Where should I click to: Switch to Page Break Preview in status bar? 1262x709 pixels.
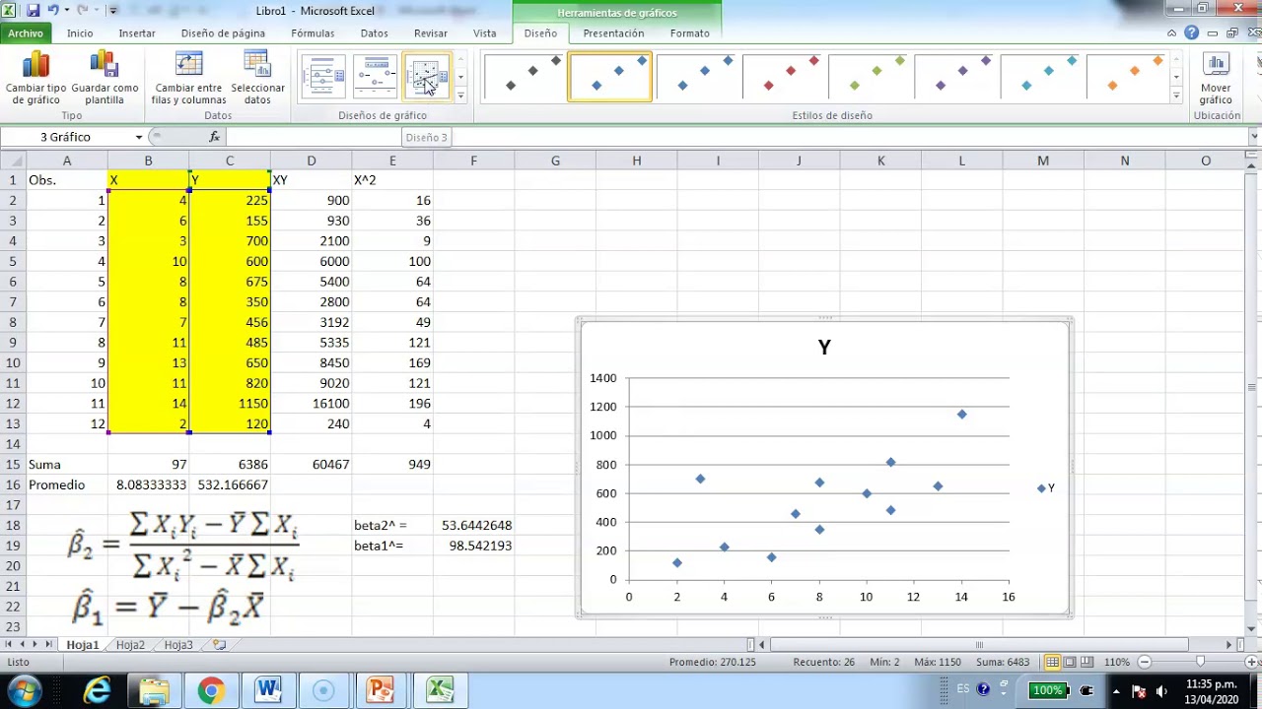click(x=1087, y=663)
